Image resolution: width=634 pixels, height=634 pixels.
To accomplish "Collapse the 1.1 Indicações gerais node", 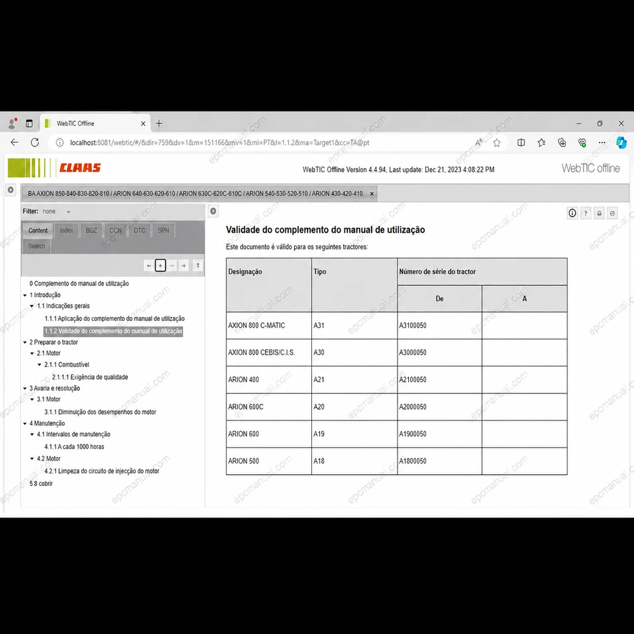I will 32,306.
